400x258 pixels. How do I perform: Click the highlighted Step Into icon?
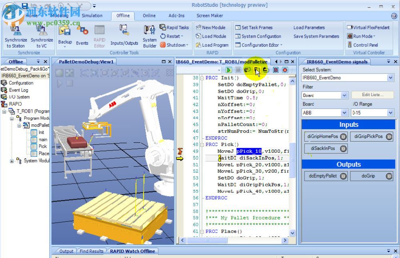[256, 70]
